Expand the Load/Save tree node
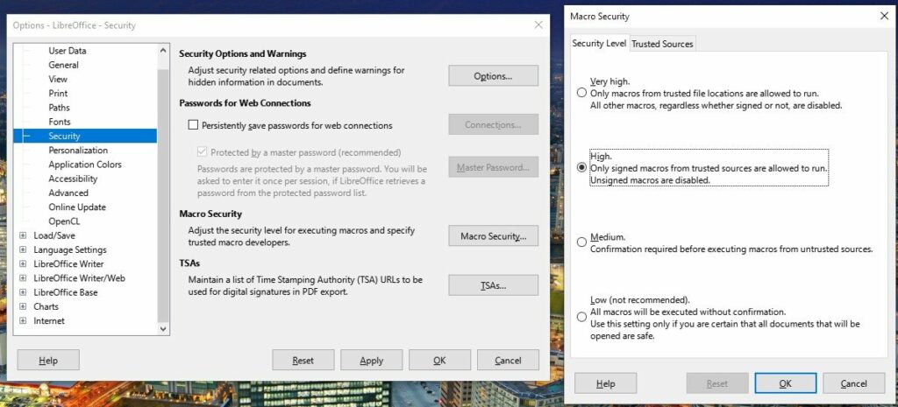Screen dimensions: 898x407 (x=23, y=235)
